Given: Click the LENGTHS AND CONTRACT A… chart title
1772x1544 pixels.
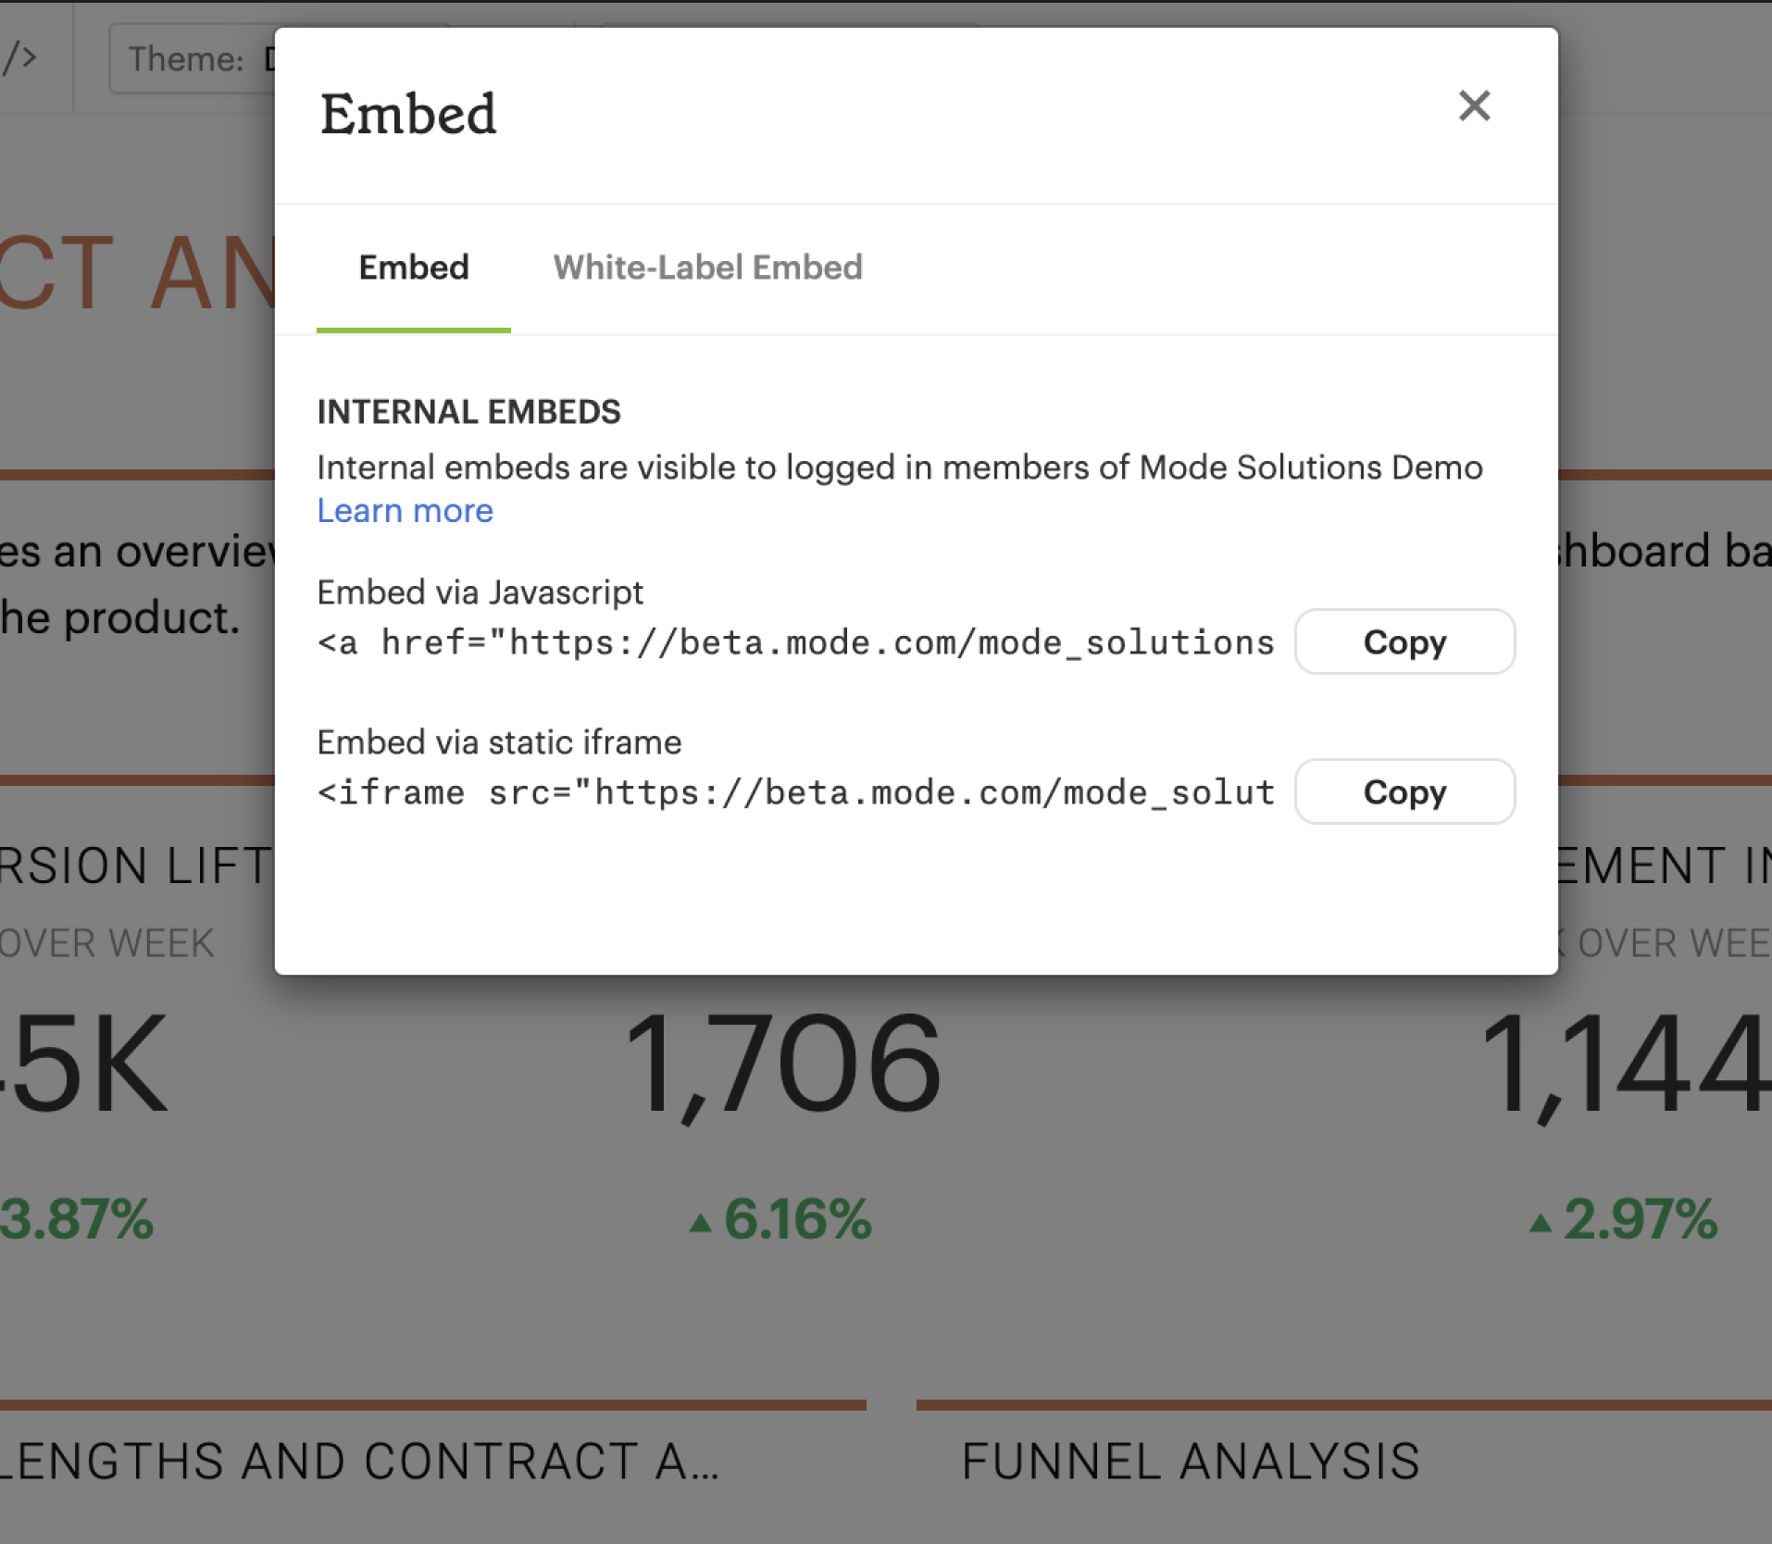Looking at the screenshot, I should [x=359, y=1462].
